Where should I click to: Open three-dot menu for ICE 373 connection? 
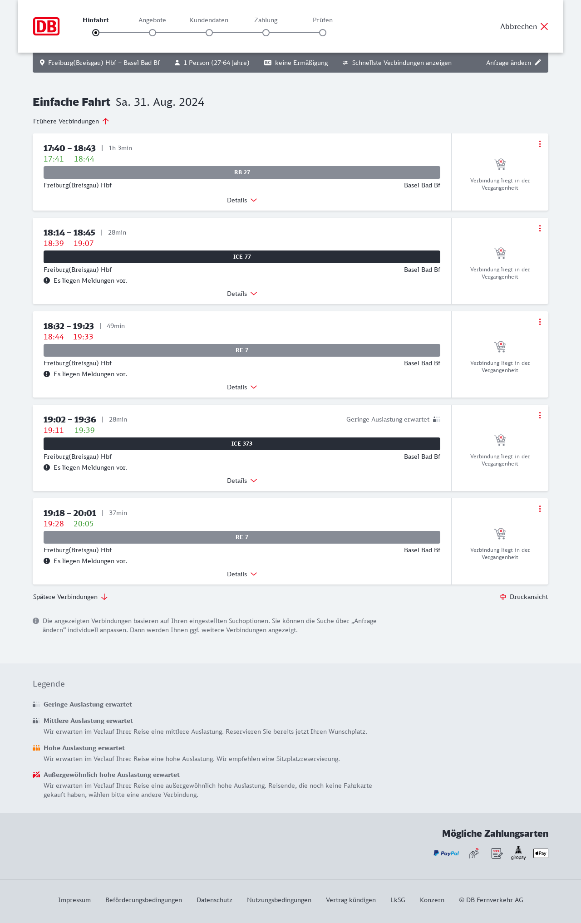click(x=540, y=415)
